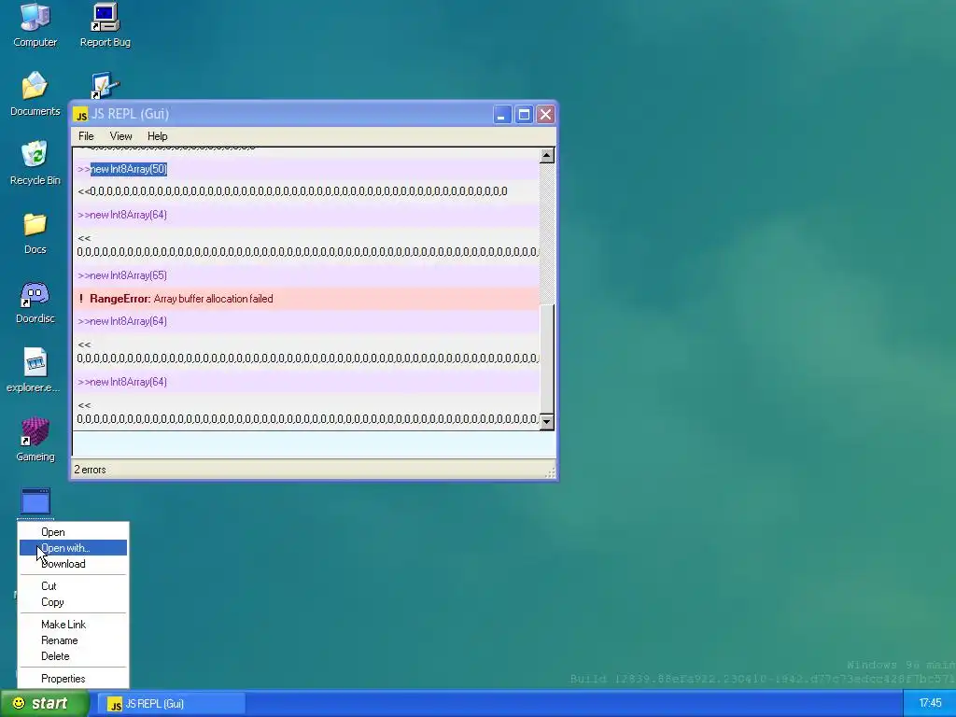Choose Download in the context menu
Screen dimensions: 956x717
click(73, 563)
